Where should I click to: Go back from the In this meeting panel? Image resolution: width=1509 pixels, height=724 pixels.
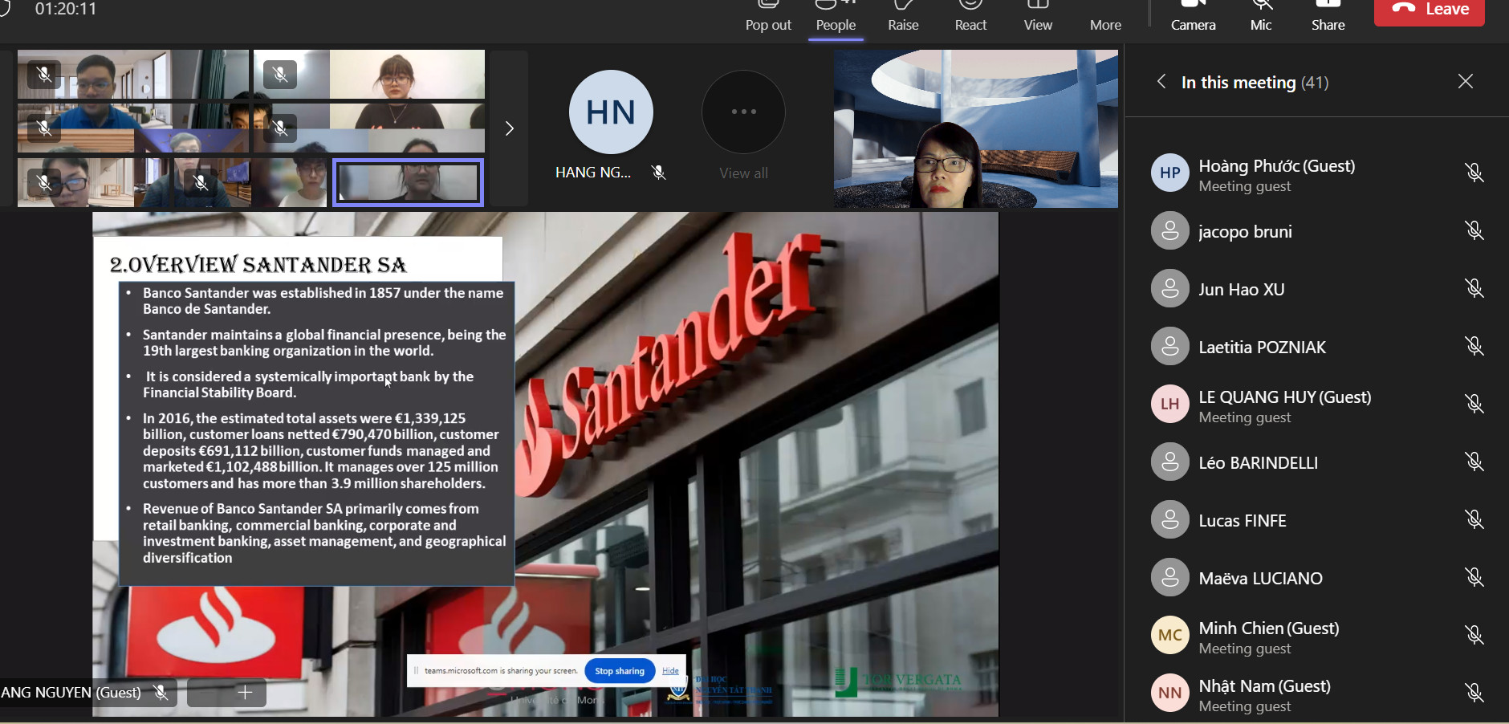[x=1161, y=82]
